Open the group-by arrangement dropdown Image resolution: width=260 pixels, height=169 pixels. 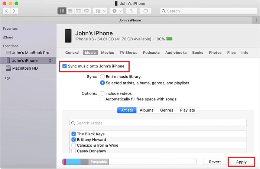[x=100, y=11]
